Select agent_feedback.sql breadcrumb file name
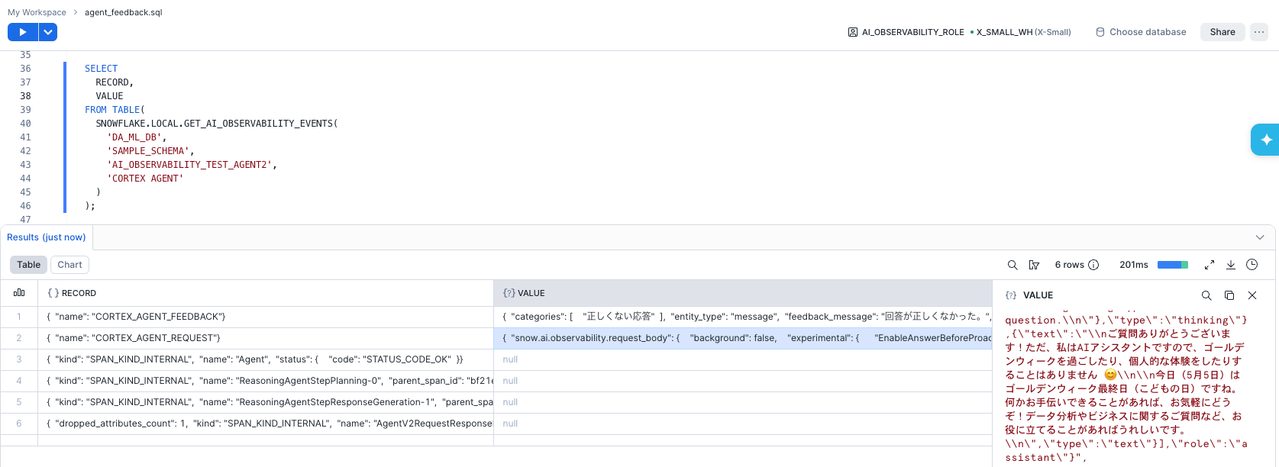The height and width of the screenshot is (467, 1279). (x=124, y=12)
